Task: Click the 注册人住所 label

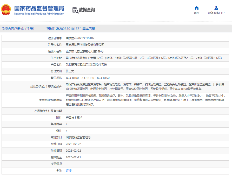Action: coord(55,51)
